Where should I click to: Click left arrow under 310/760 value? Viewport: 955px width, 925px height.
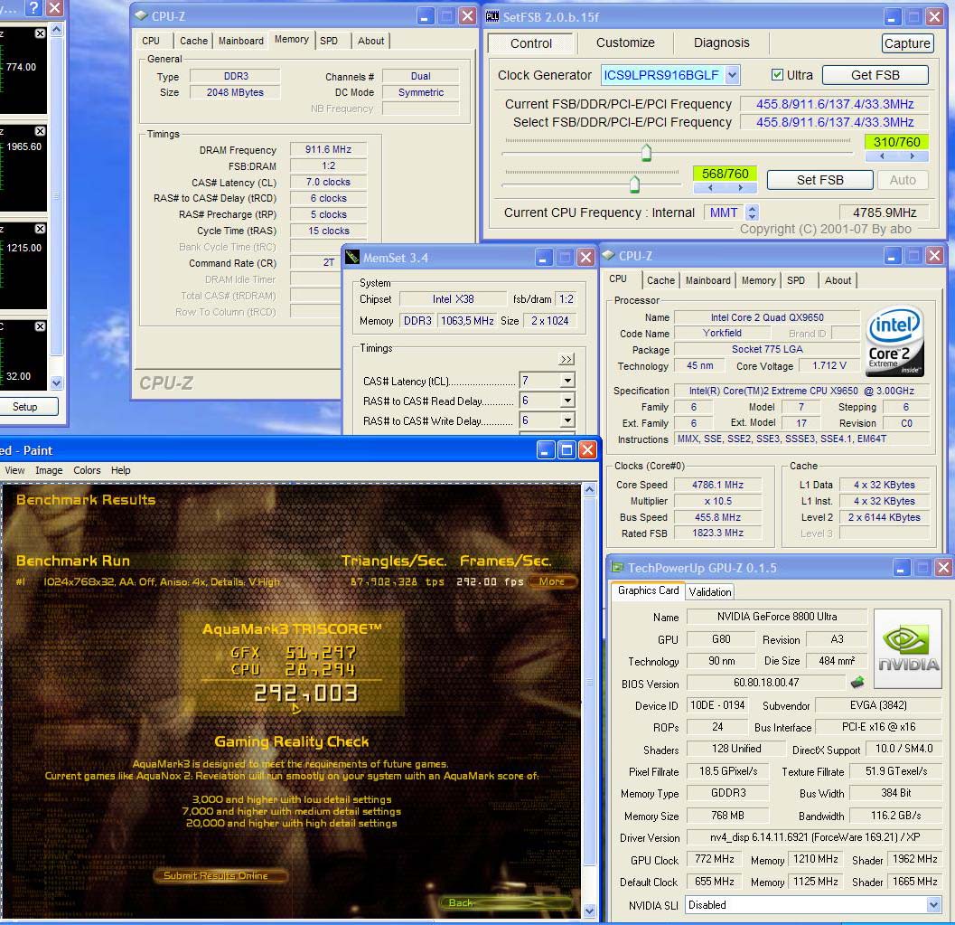pos(881,156)
